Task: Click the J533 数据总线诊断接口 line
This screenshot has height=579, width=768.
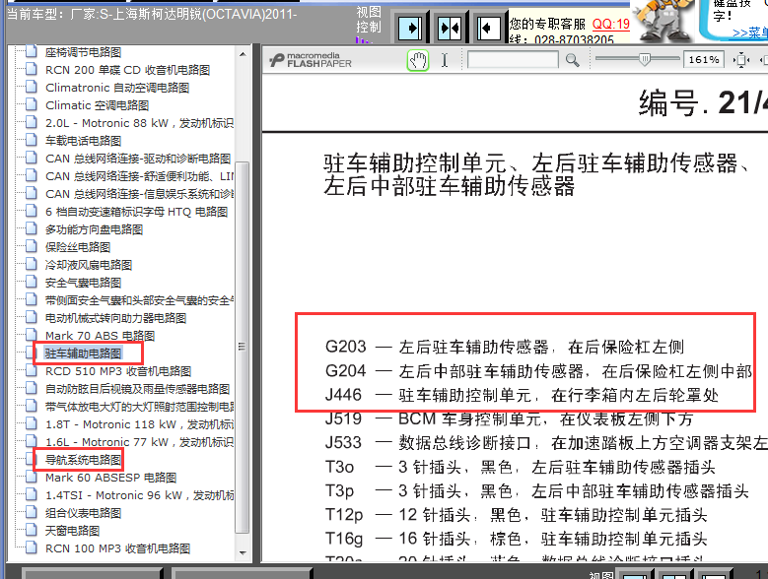Action: pyautogui.click(x=546, y=442)
